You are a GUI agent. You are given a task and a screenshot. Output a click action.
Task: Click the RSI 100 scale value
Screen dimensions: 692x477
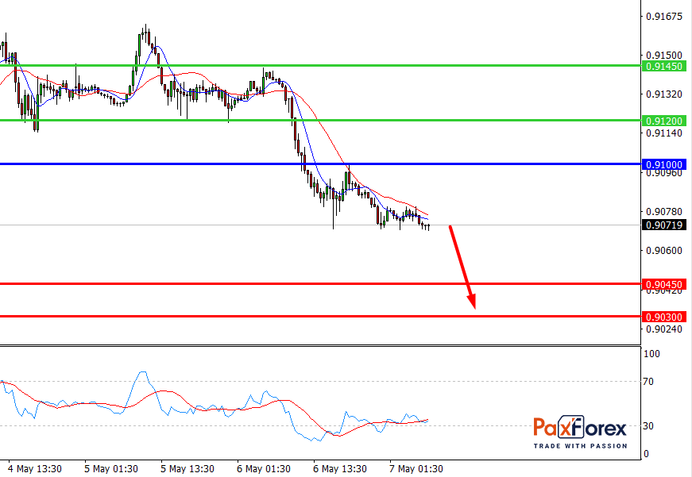click(x=651, y=353)
